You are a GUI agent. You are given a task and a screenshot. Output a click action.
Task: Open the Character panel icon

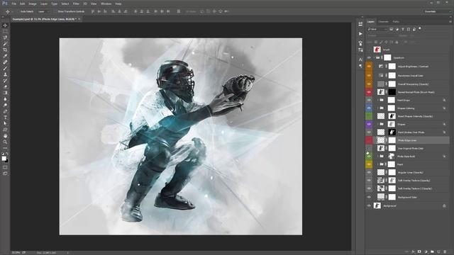360,59
